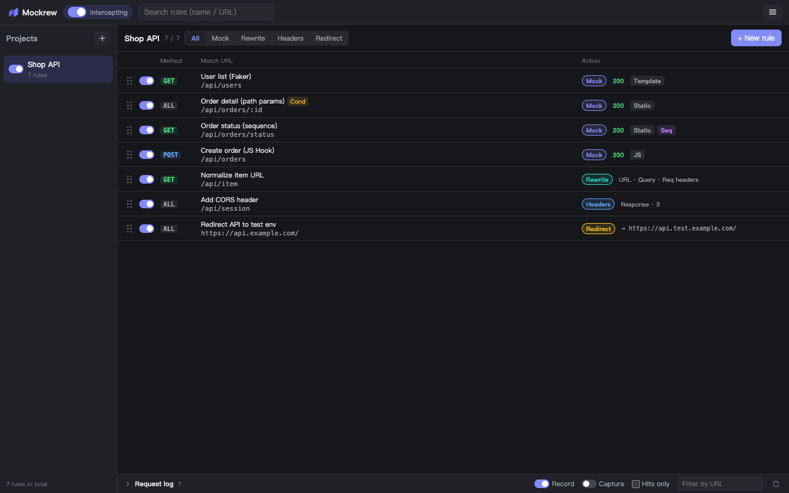
Task: Focus the Filter by URL field
Action: pos(720,484)
